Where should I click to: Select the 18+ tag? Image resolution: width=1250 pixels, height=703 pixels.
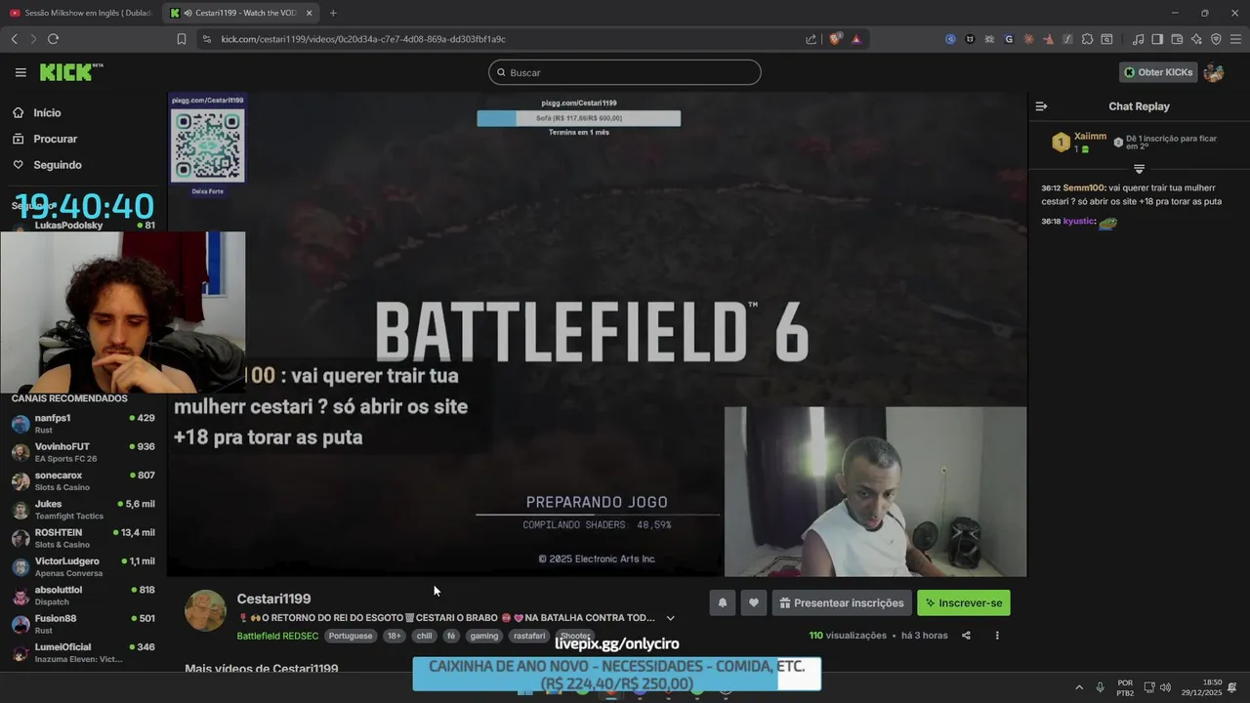pyautogui.click(x=394, y=636)
